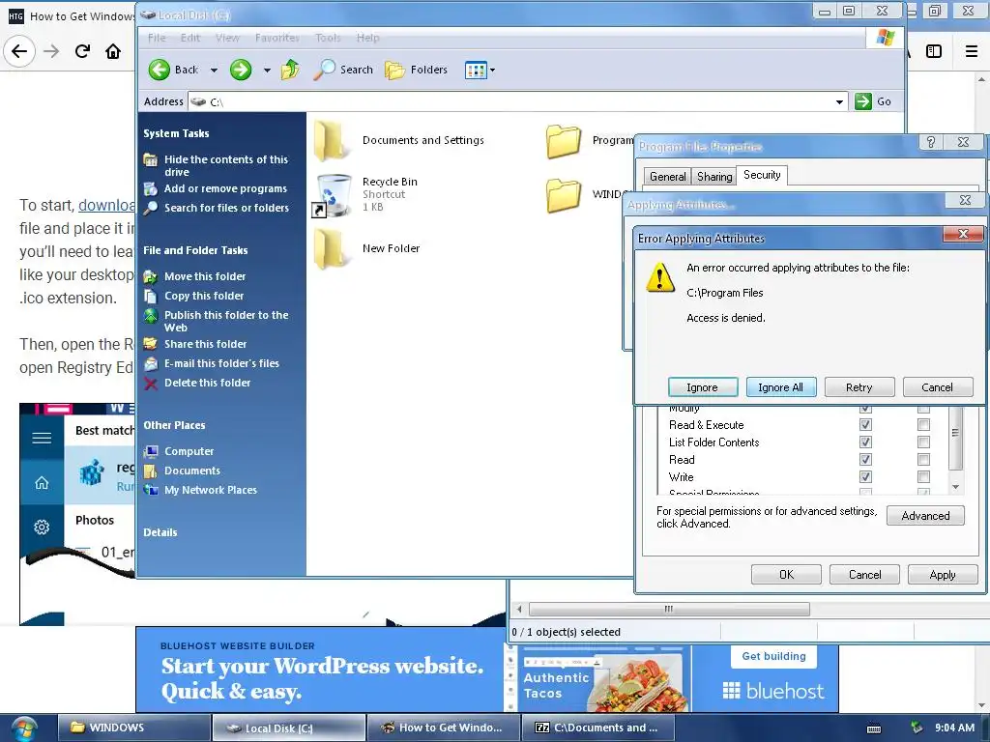
Task: Click the Up folder icon in toolbar
Action: click(290, 70)
